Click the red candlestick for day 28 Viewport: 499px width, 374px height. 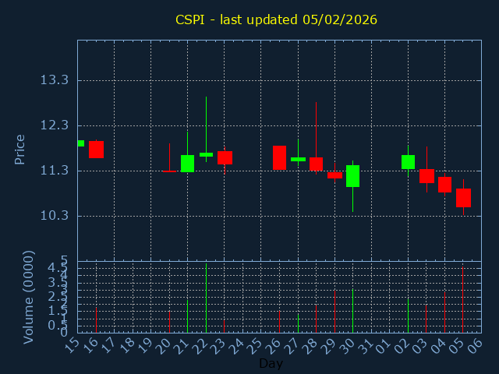pos(316,164)
